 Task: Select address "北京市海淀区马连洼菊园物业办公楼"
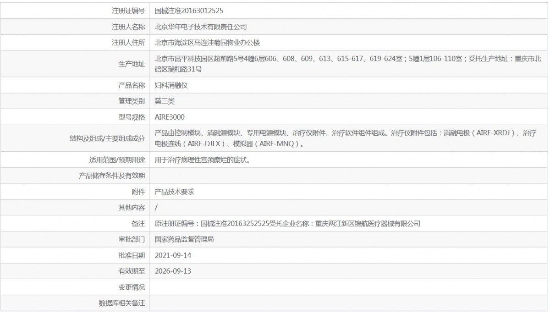point(208,43)
